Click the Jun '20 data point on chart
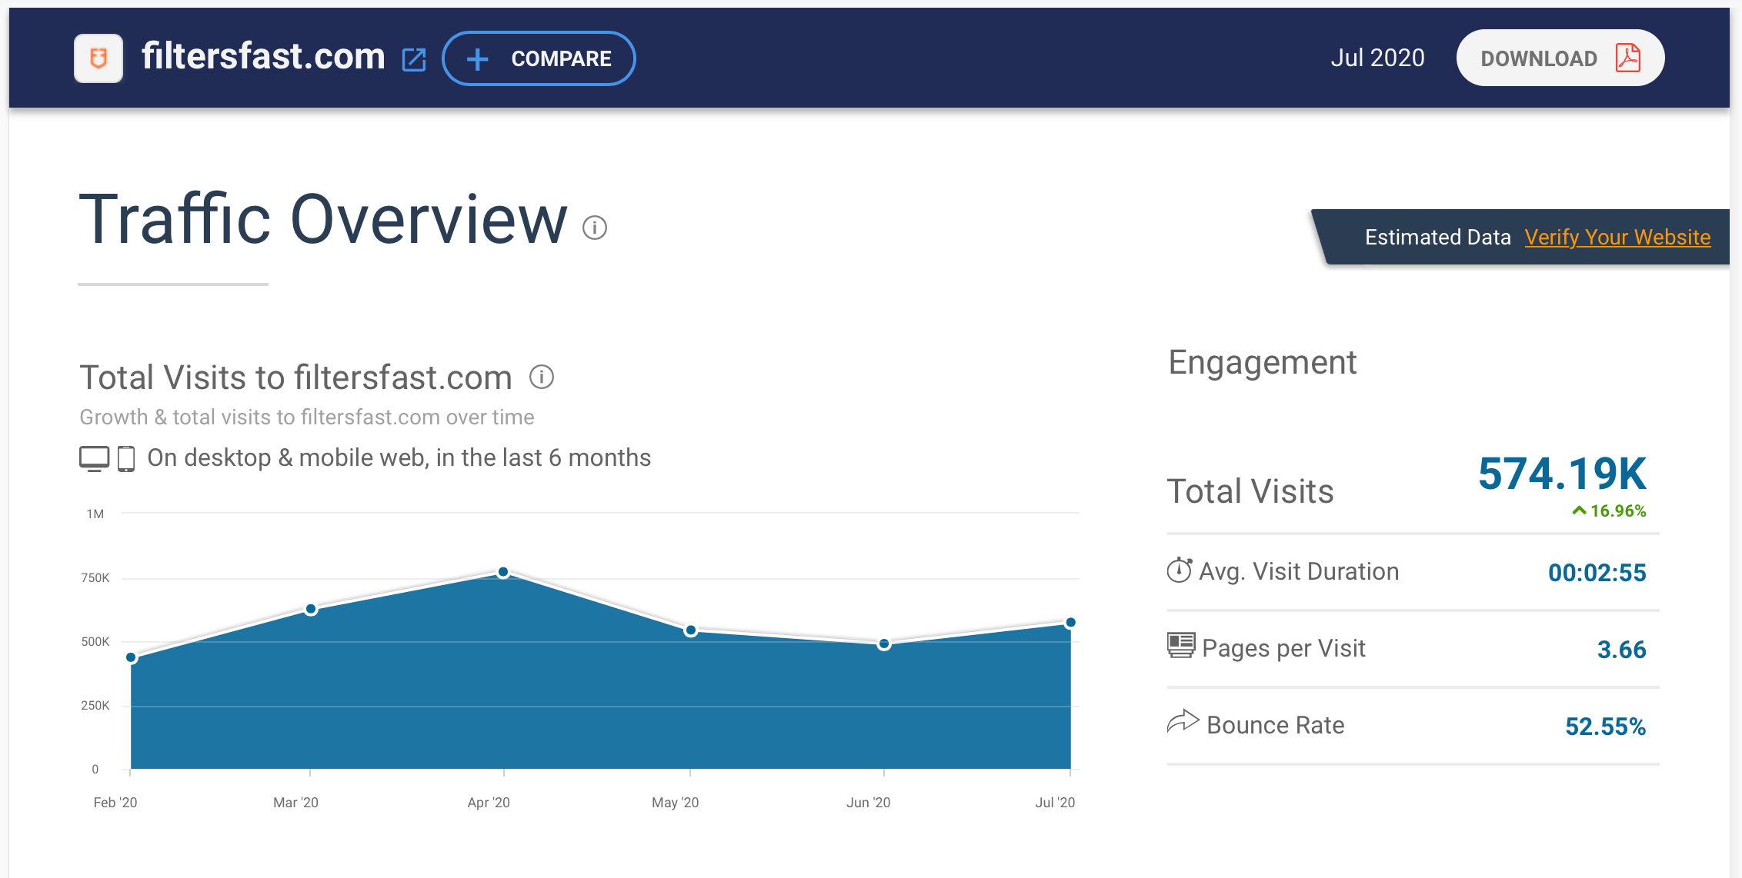Viewport: 1742px width, 878px height. tap(884, 644)
